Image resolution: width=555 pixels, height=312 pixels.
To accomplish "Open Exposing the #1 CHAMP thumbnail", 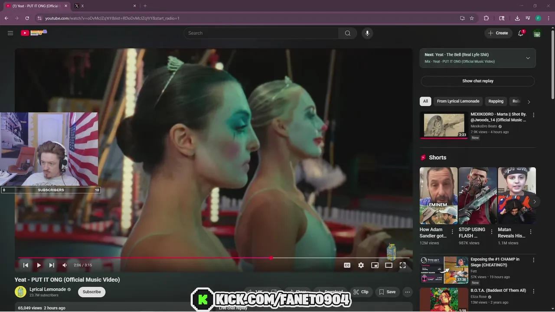I will coord(444,270).
